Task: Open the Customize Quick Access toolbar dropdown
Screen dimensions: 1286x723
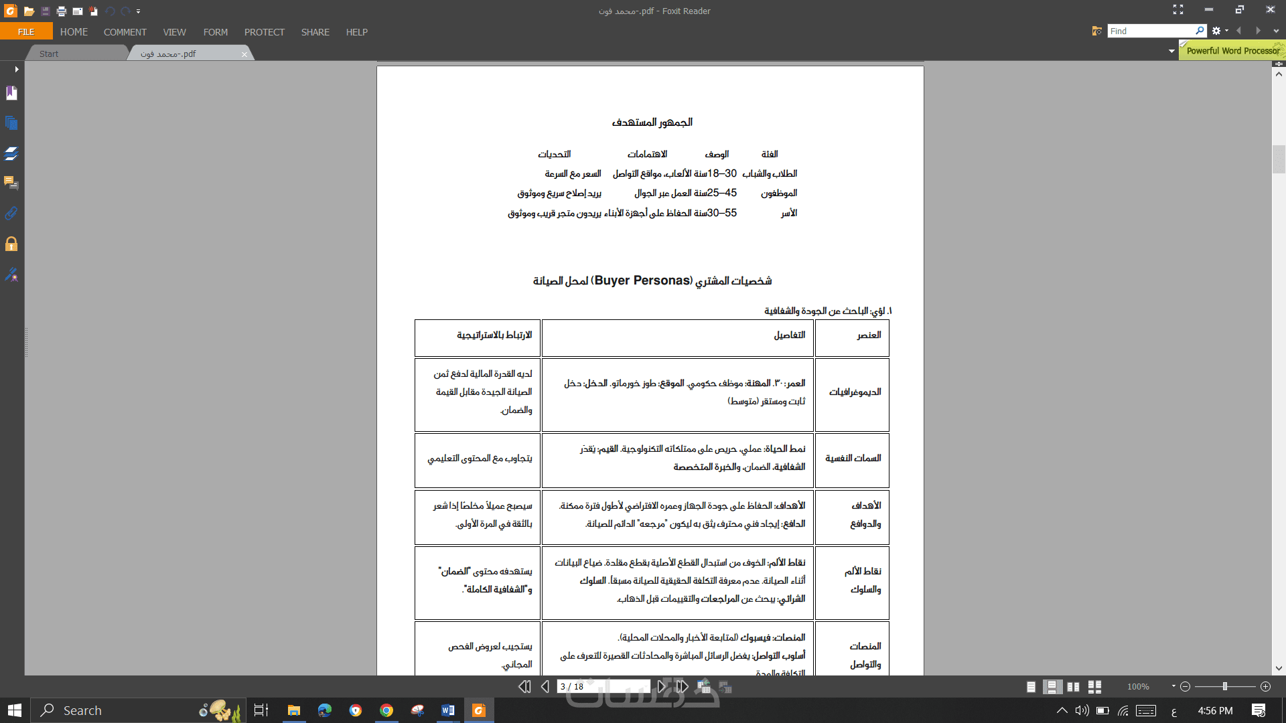Action: coord(139,11)
